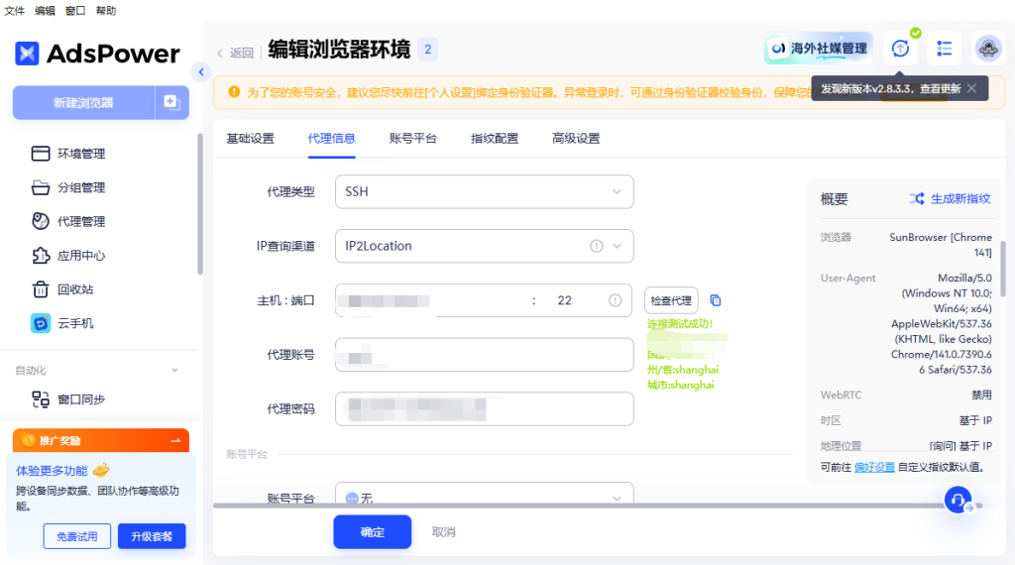Click the horizontal scrollbar above Confirm button
Screen dimensions: 1015x565
[x=575, y=507]
